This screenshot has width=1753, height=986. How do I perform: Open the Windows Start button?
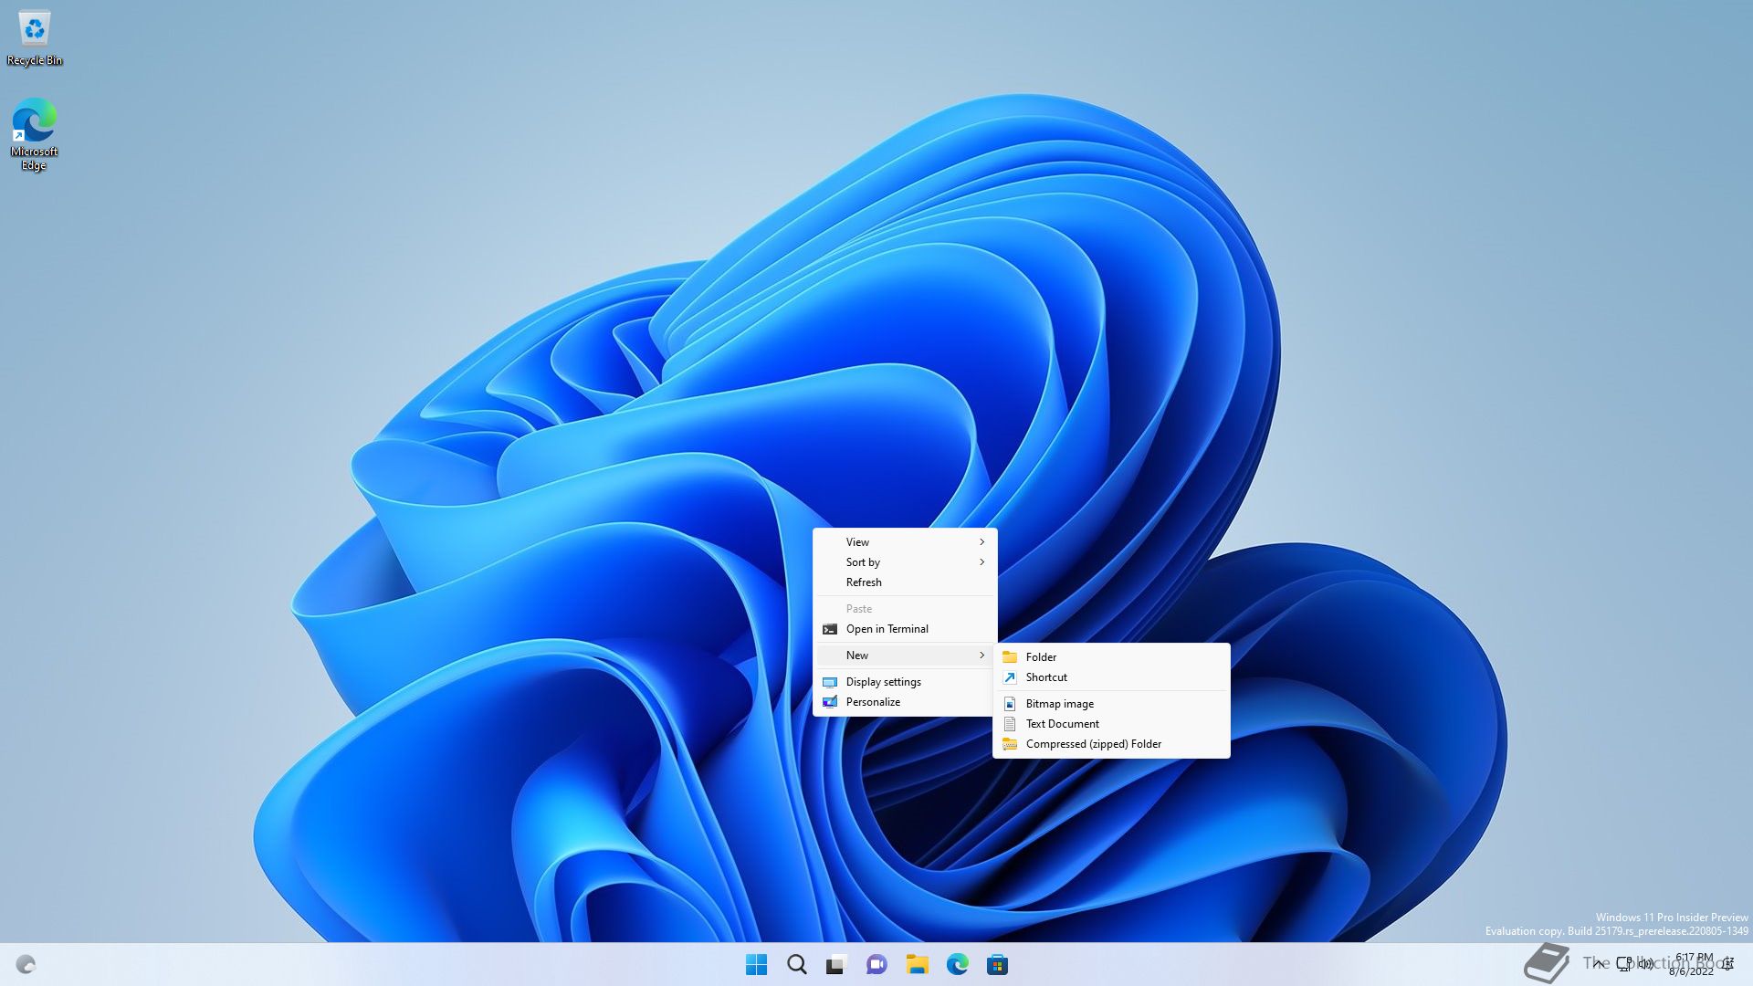click(x=756, y=964)
